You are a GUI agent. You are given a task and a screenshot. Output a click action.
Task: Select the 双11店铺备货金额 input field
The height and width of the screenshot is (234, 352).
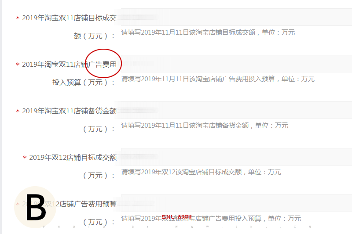236,110
